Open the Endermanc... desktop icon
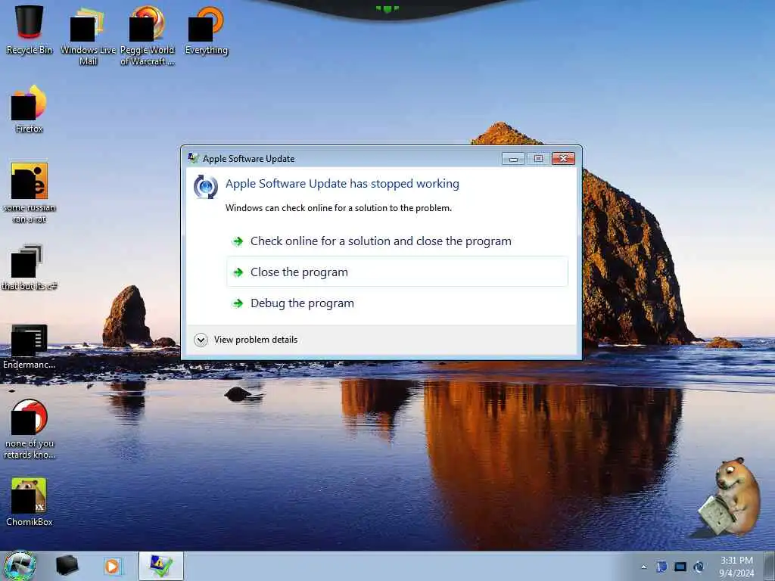Viewport: 775px width, 581px height. 29,346
